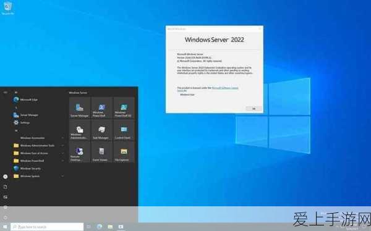The height and width of the screenshot is (231, 371).
Task: Open the File Explorer pinned tile
Action: click(124, 152)
